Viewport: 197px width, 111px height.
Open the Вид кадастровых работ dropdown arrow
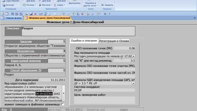point(64,93)
